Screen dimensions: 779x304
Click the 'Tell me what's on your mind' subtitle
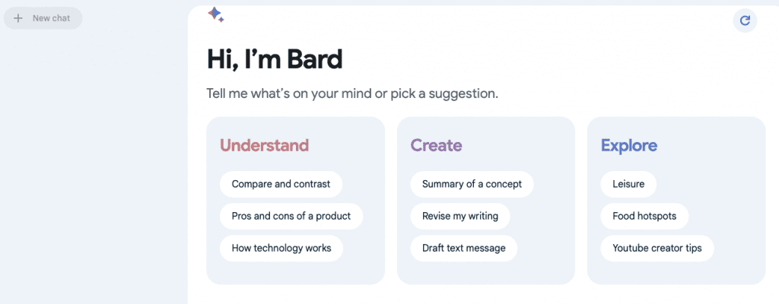pos(352,94)
